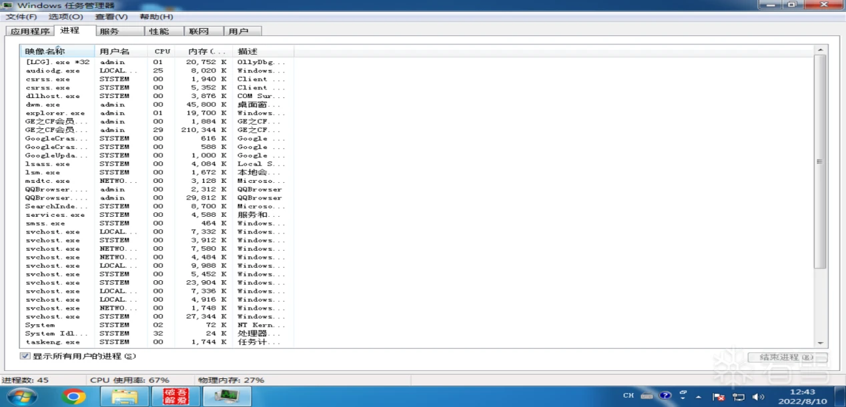The image size is (846, 407).
Task: Open the 文件(F) menu
Action: (21, 17)
